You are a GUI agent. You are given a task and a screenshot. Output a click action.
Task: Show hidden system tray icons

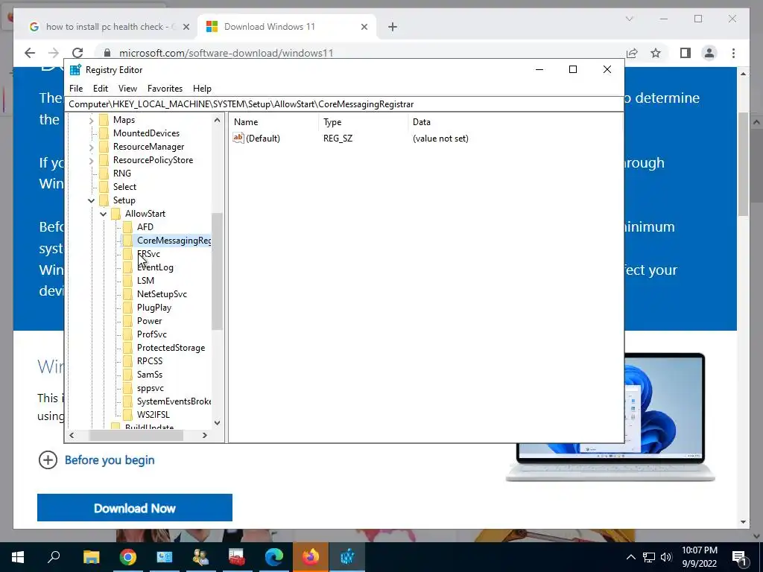click(630, 557)
